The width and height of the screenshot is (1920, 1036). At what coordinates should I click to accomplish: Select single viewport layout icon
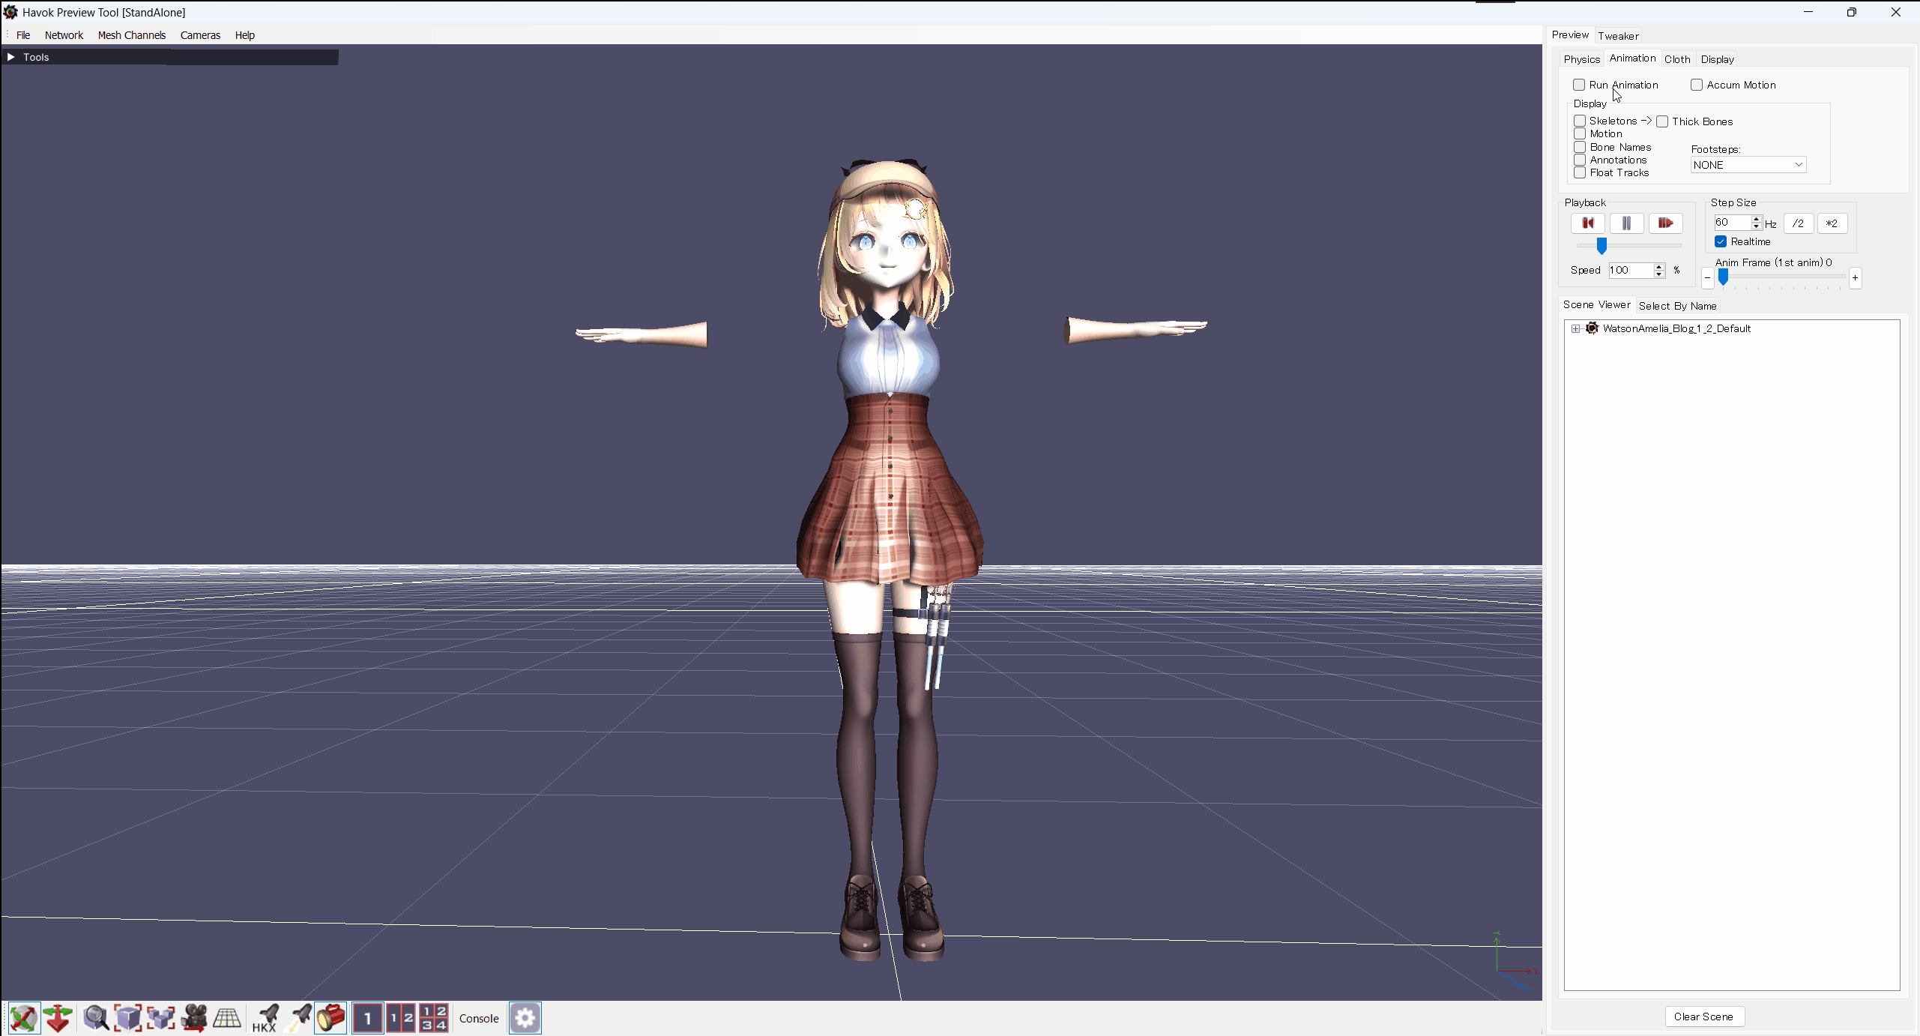point(368,1018)
